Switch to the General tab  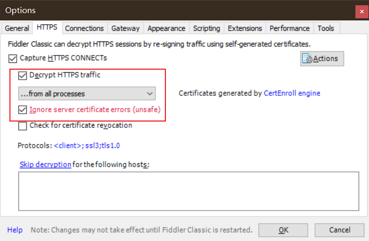pos(17,28)
